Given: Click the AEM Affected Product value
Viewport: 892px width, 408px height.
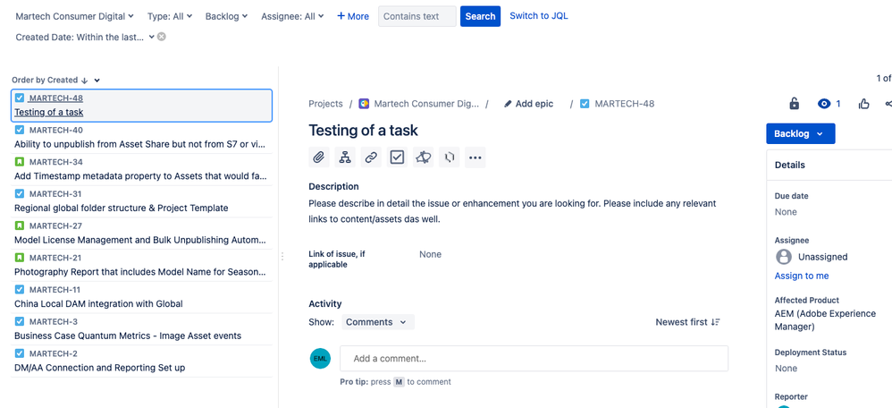Looking at the screenshot, I should coord(826,320).
